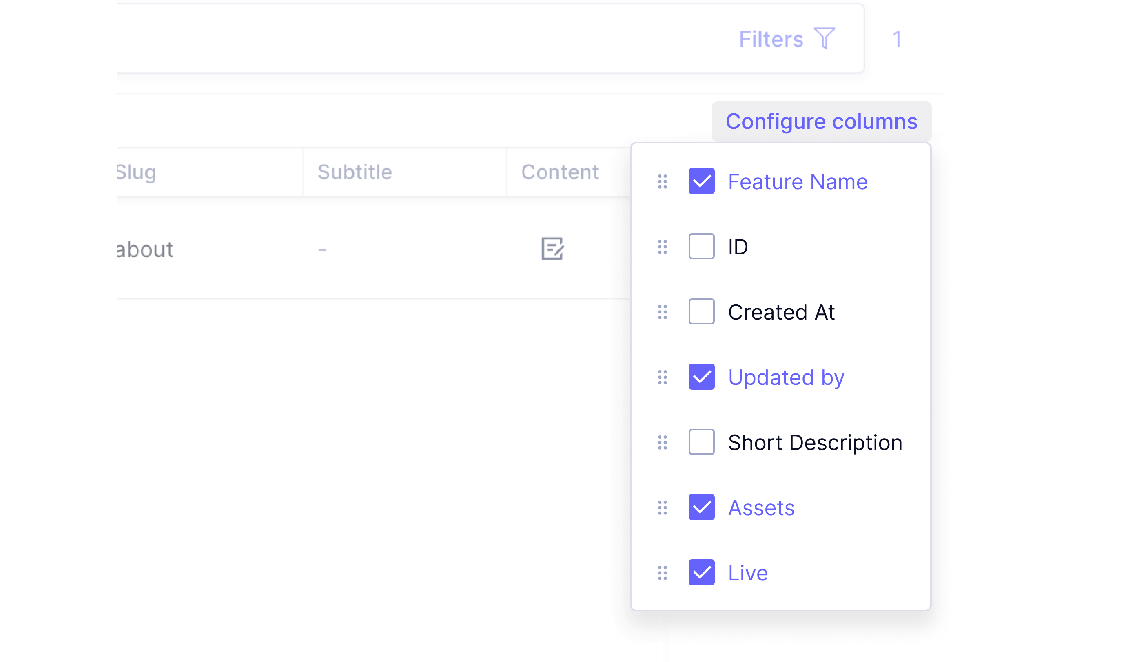The height and width of the screenshot is (662, 1126).
Task: Click the Subtitle column header
Action: [x=355, y=172]
